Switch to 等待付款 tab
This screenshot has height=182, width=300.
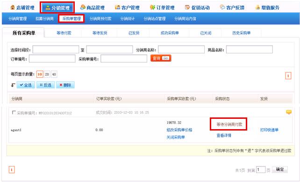64,33
